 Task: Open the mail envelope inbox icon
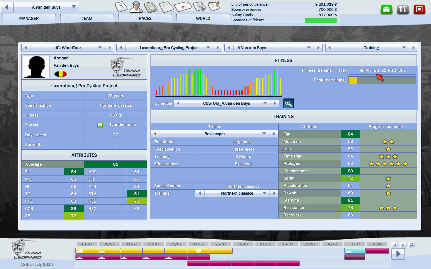tap(183, 7)
